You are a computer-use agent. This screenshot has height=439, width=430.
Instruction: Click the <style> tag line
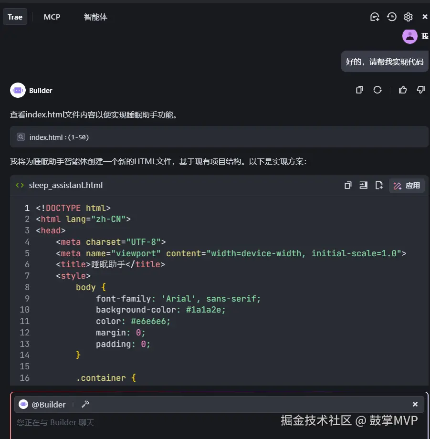point(73,276)
